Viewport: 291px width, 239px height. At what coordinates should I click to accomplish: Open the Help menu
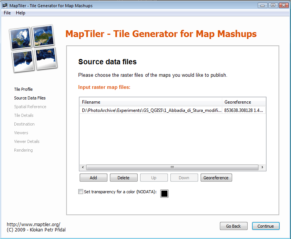pyautogui.click(x=20, y=13)
